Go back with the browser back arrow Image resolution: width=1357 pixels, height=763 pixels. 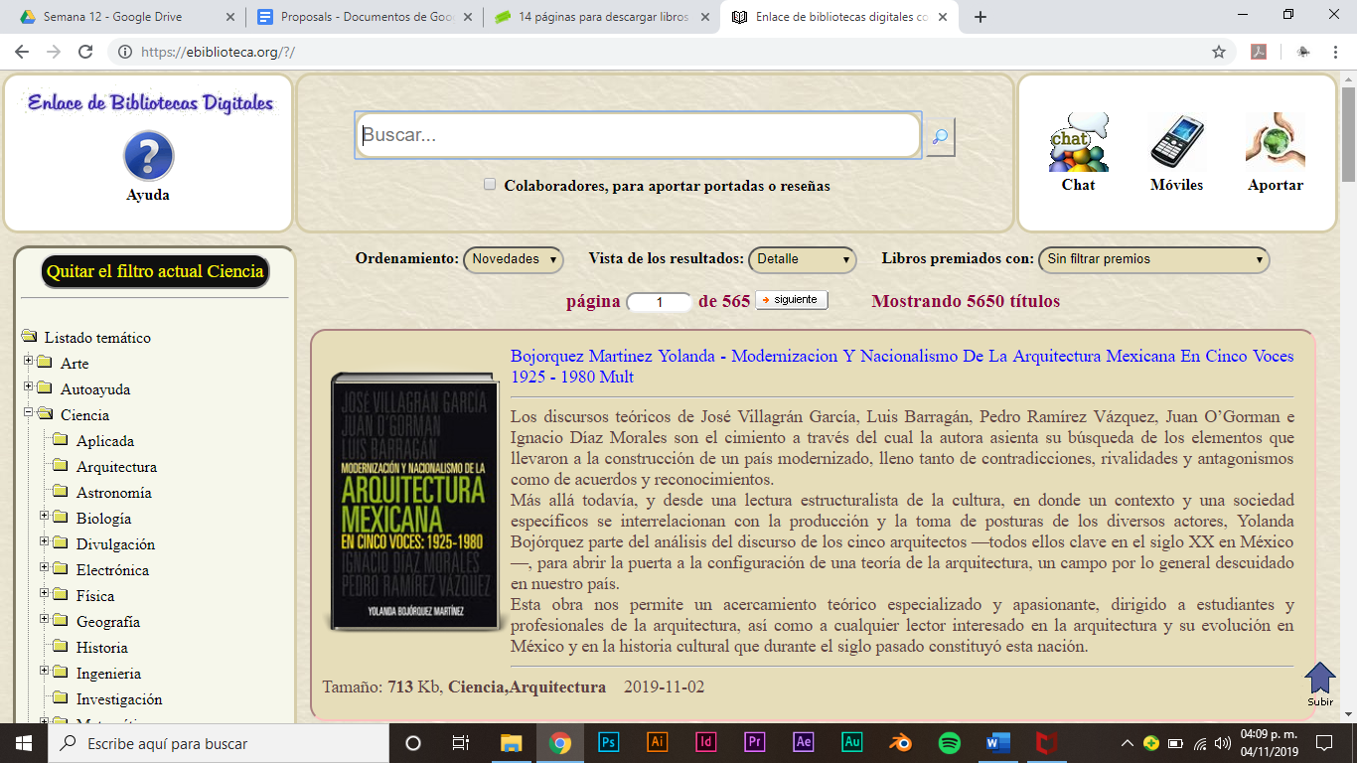click(x=22, y=52)
